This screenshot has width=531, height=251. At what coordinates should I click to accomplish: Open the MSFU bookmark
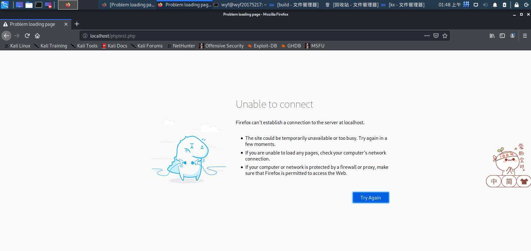pos(314,46)
